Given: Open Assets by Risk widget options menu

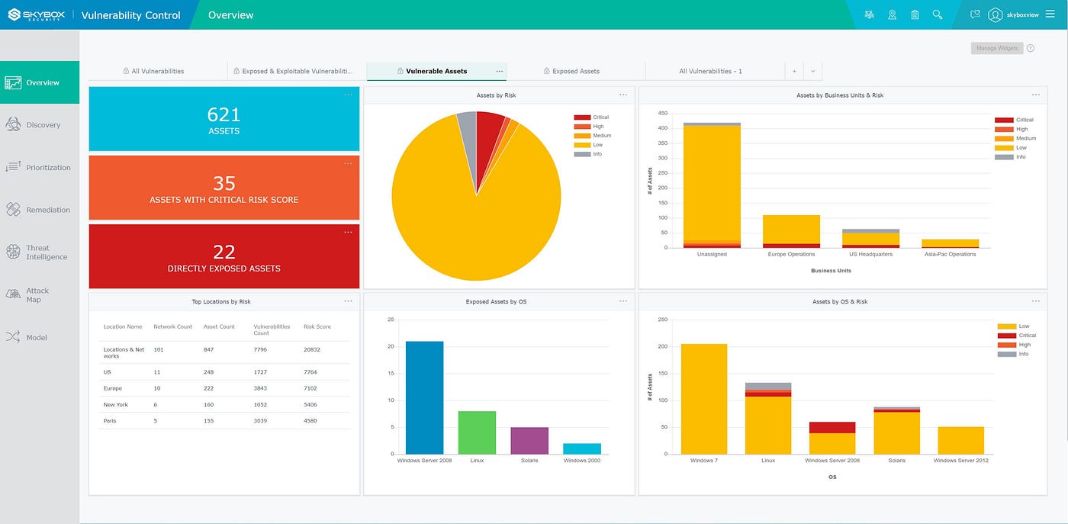Looking at the screenshot, I should click(x=623, y=95).
